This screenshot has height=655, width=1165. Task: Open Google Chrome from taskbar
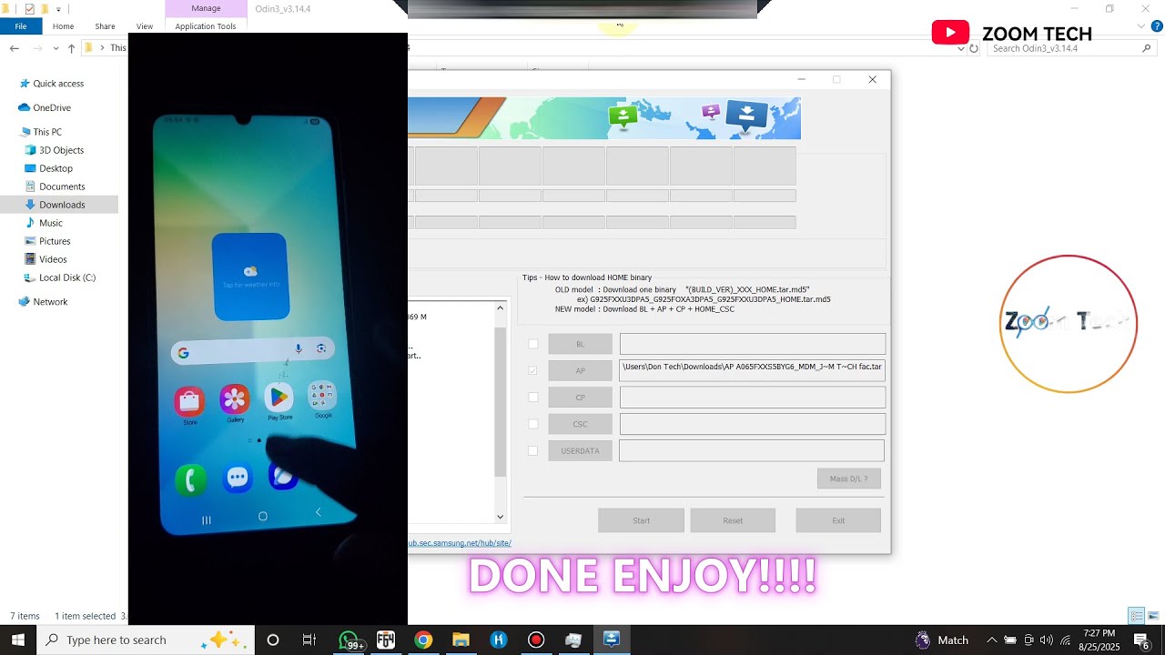[423, 640]
